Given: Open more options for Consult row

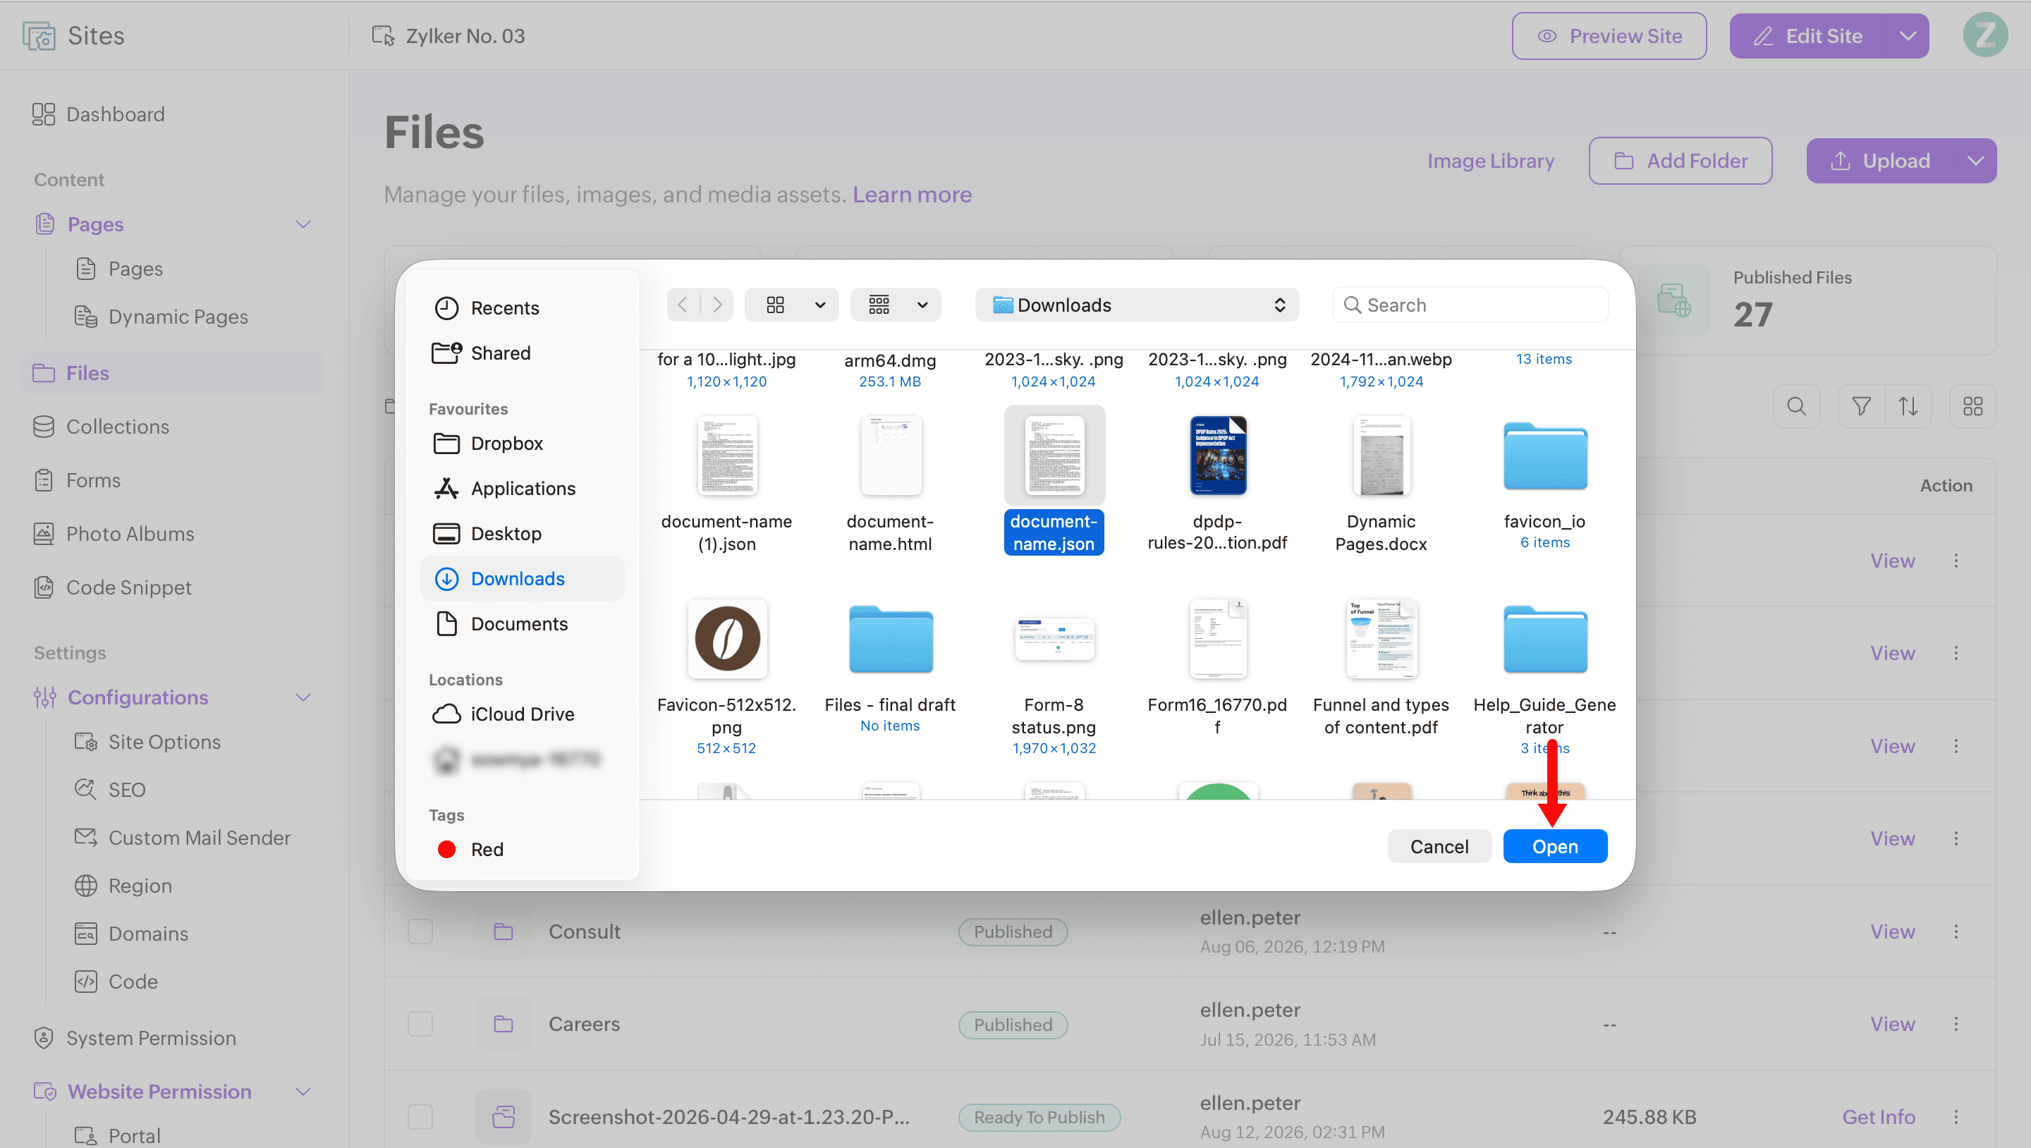Looking at the screenshot, I should click(x=1956, y=932).
